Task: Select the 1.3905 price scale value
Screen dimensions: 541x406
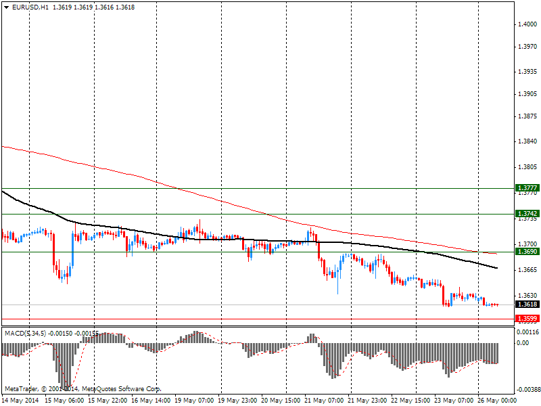Action: click(x=527, y=94)
